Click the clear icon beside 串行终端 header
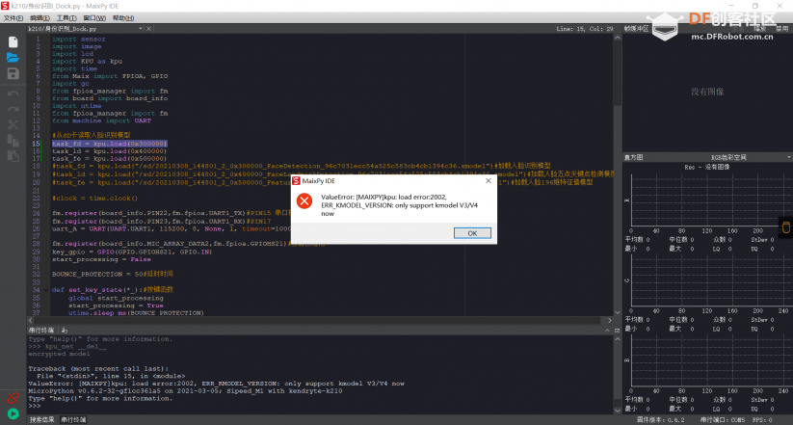The height and width of the screenshot is (425, 793). [65, 330]
